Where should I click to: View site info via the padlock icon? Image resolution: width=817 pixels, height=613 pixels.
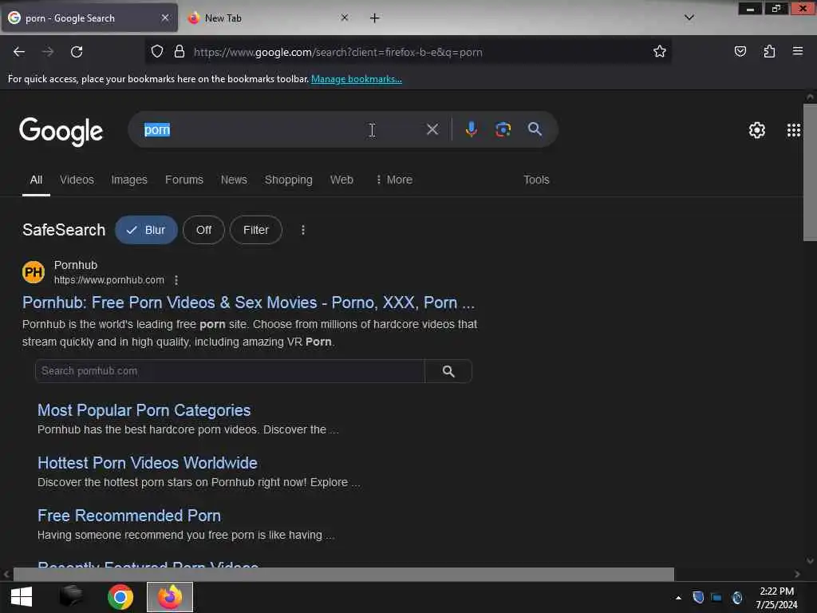pos(180,51)
